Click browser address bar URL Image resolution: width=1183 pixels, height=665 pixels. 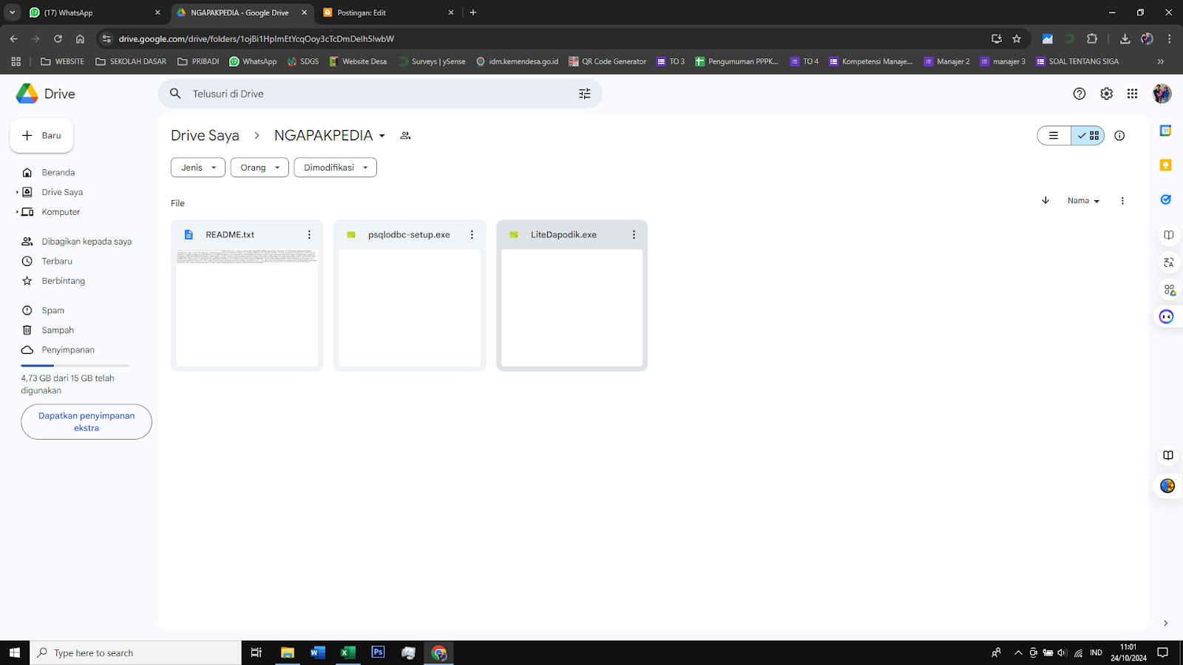point(256,39)
